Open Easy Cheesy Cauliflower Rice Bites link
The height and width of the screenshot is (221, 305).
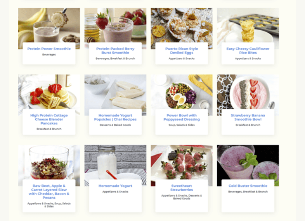click(x=248, y=51)
